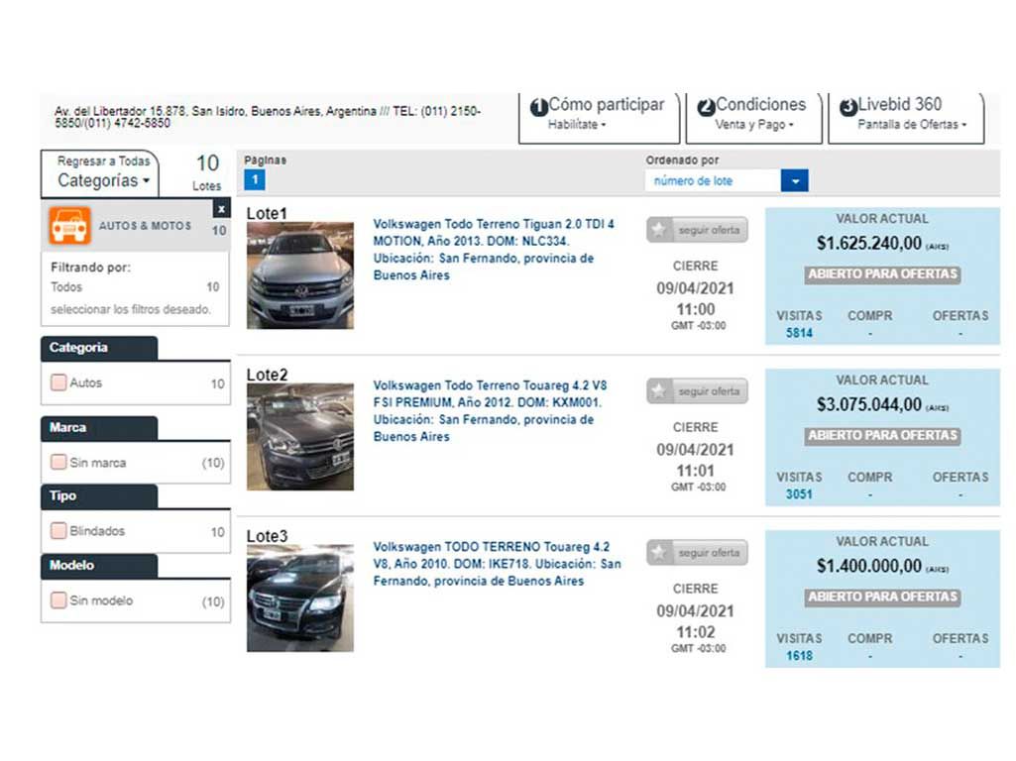This screenshot has width=1016, height=761.
Task: Open Regresar a Todas Categorías dropdown
Action: (100, 173)
